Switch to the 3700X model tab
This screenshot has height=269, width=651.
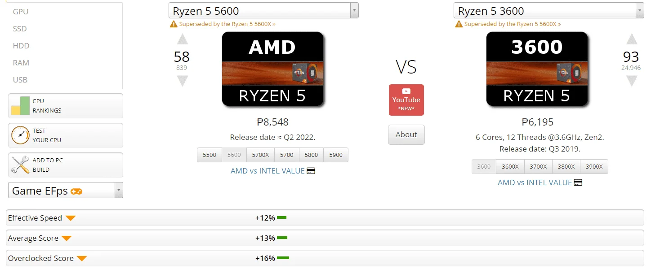538,166
